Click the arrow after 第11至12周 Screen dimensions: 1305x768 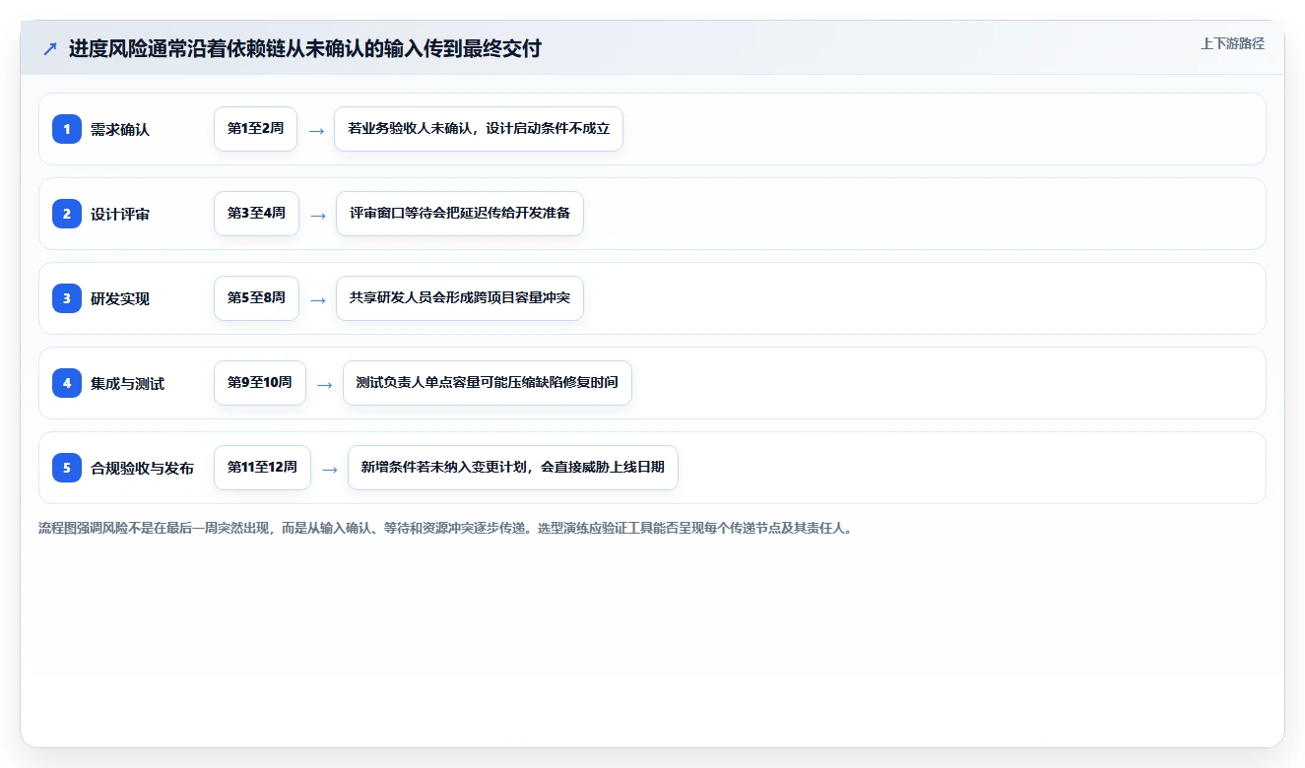[330, 469]
